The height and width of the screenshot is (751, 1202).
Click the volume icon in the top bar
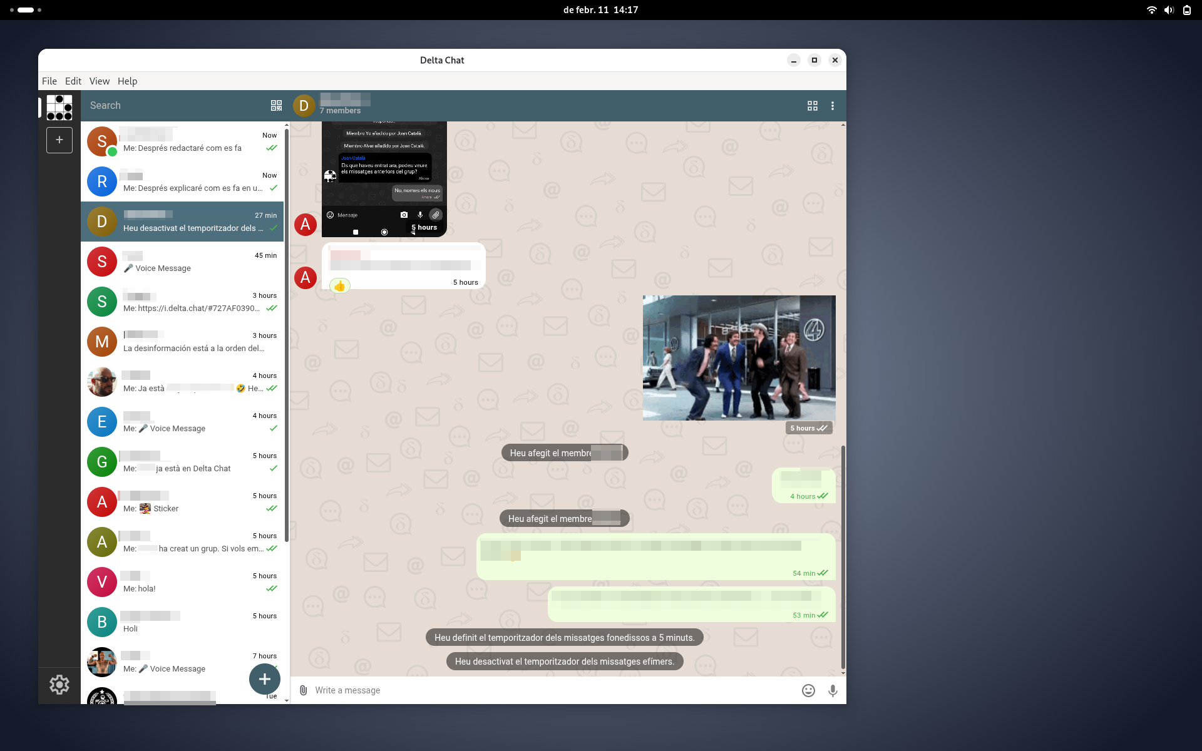pos(1169,10)
